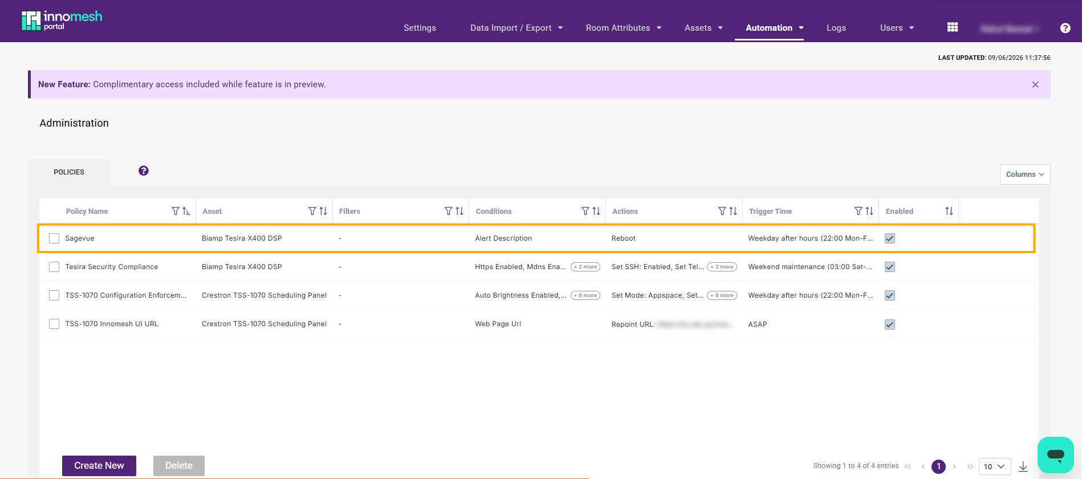Dismiss the New Feature banner
The height and width of the screenshot is (479, 1082).
(x=1035, y=84)
